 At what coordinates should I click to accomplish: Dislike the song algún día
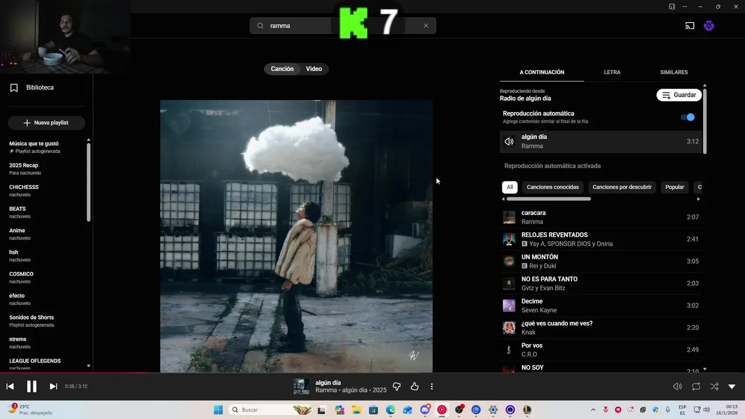click(396, 386)
